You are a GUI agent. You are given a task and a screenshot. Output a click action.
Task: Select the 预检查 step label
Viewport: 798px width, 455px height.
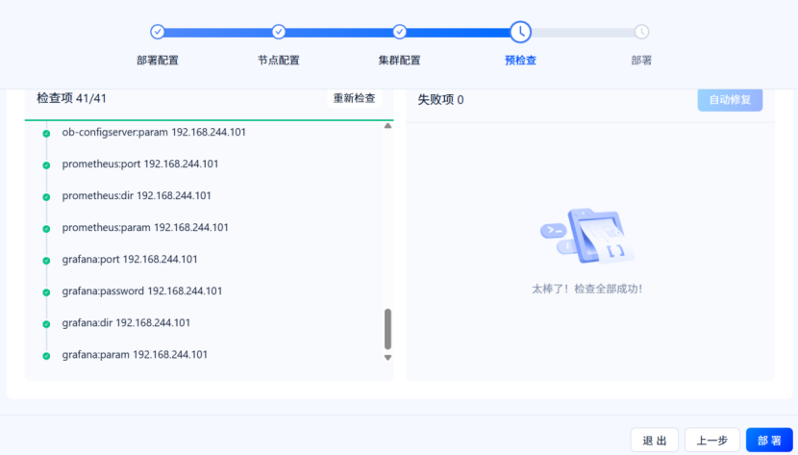click(521, 61)
